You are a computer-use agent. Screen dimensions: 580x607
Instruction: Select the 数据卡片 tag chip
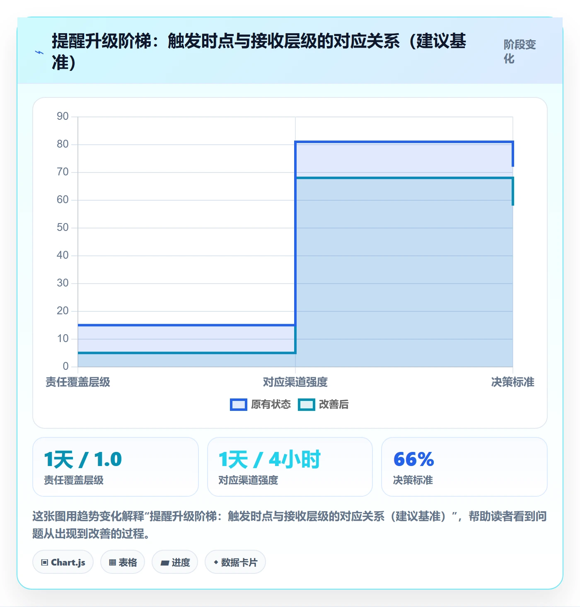[x=235, y=562]
